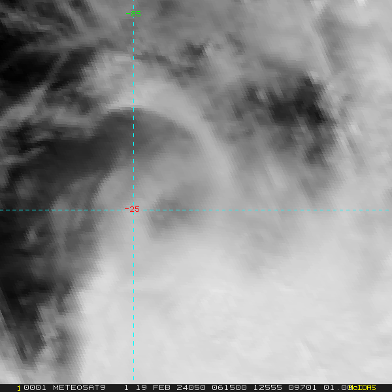Viewport: 392px width, 392px height.
Task: Click the green -85 longitude label
Action: (133, 14)
